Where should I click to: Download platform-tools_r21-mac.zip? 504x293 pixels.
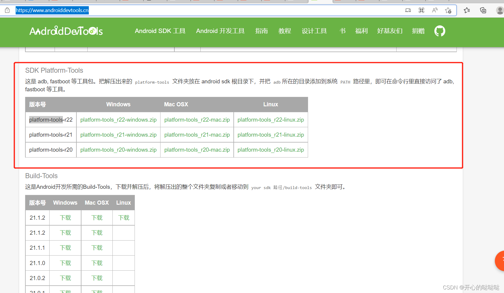point(197,135)
